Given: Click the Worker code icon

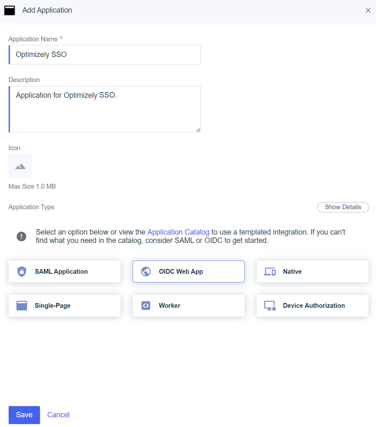Looking at the screenshot, I should point(146,306).
